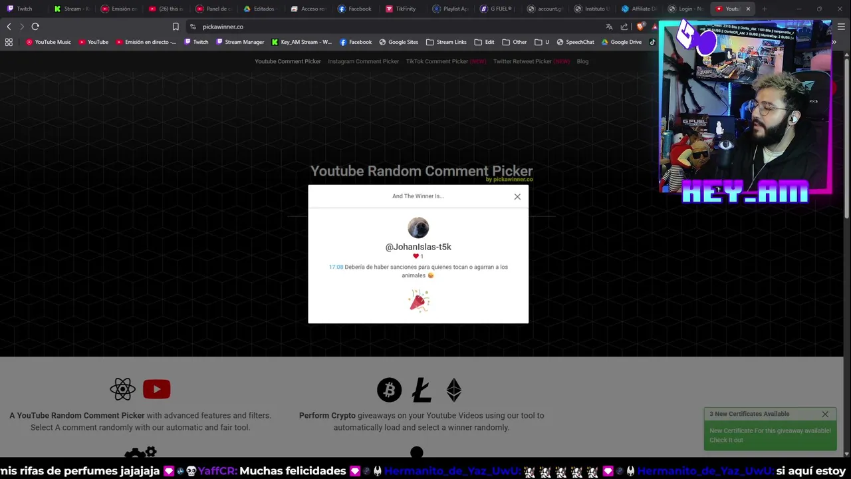Switch to the TikFinity tab
This screenshot has height=479, width=851.
[x=403, y=9]
